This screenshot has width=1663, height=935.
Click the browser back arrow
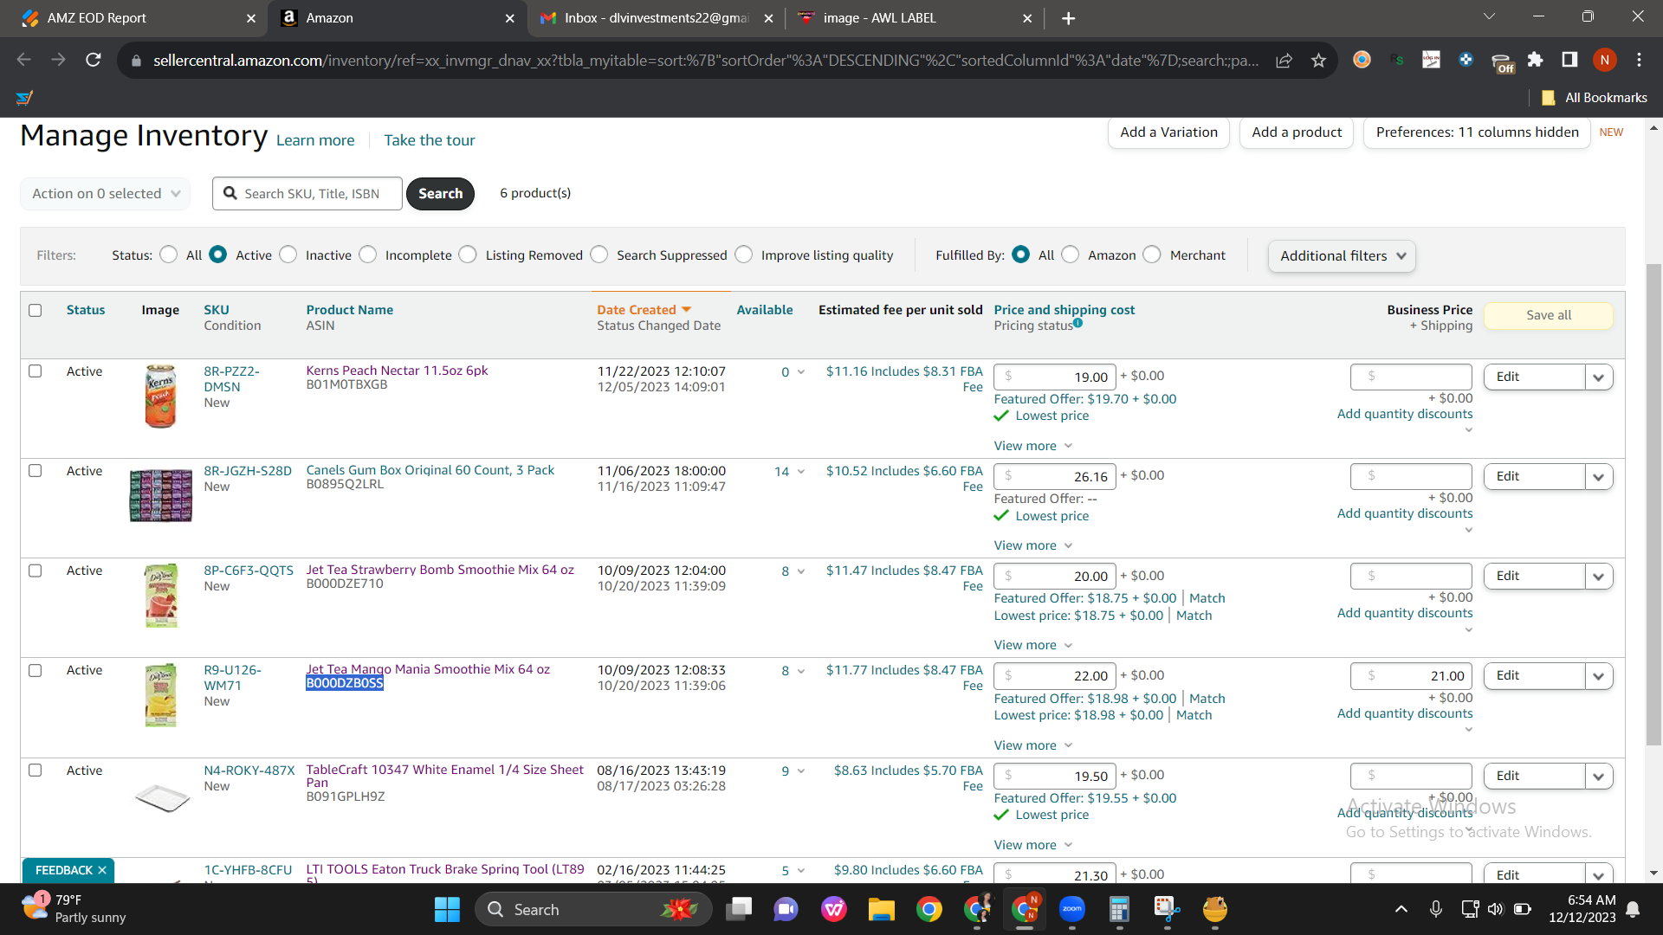(24, 60)
